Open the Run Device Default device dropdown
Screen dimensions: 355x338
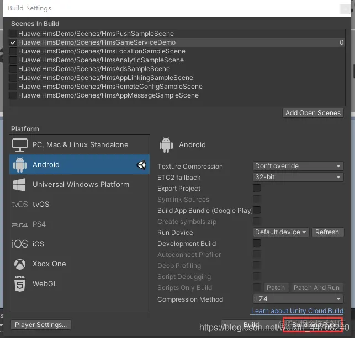pos(281,232)
